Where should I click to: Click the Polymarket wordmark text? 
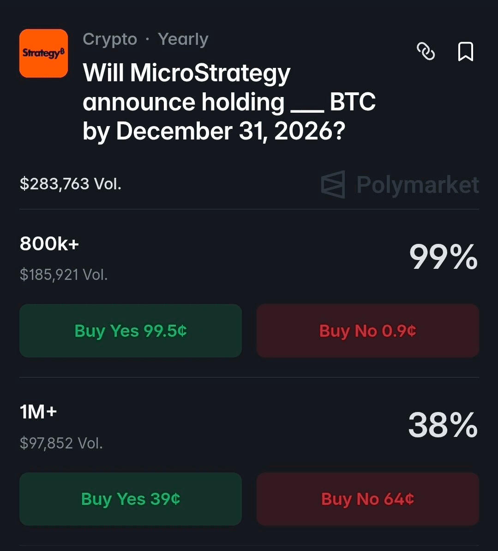coord(418,185)
